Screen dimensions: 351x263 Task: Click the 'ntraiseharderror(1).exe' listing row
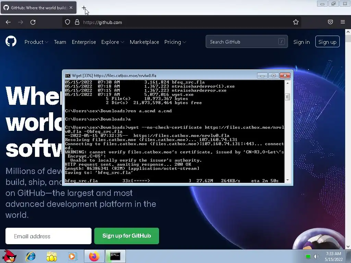point(150,86)
